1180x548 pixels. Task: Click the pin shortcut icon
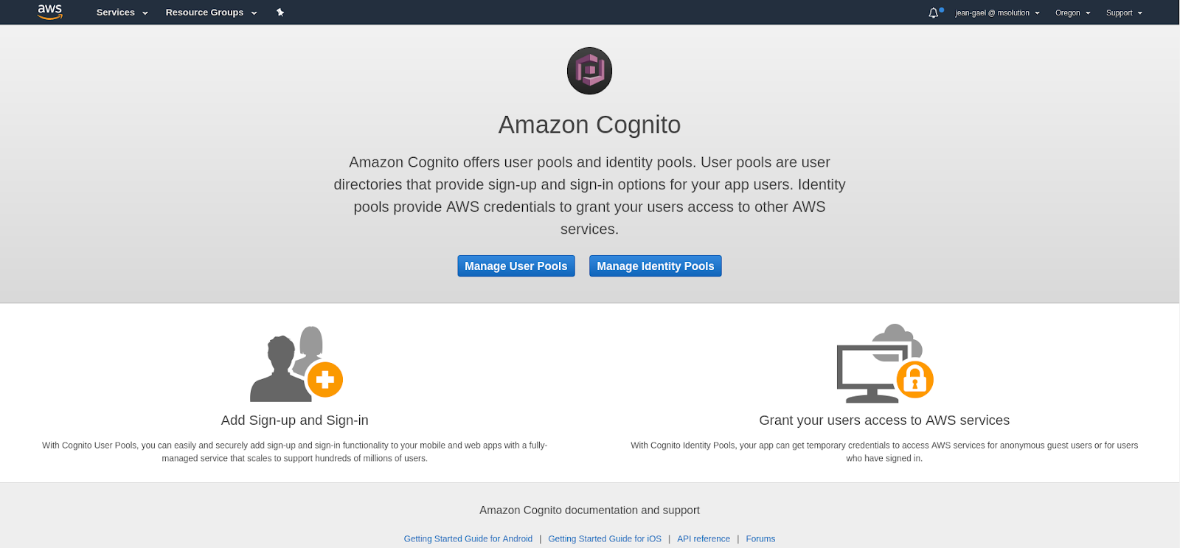(x=280, y=13)
